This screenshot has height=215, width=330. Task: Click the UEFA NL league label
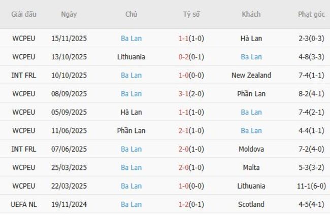24,204
